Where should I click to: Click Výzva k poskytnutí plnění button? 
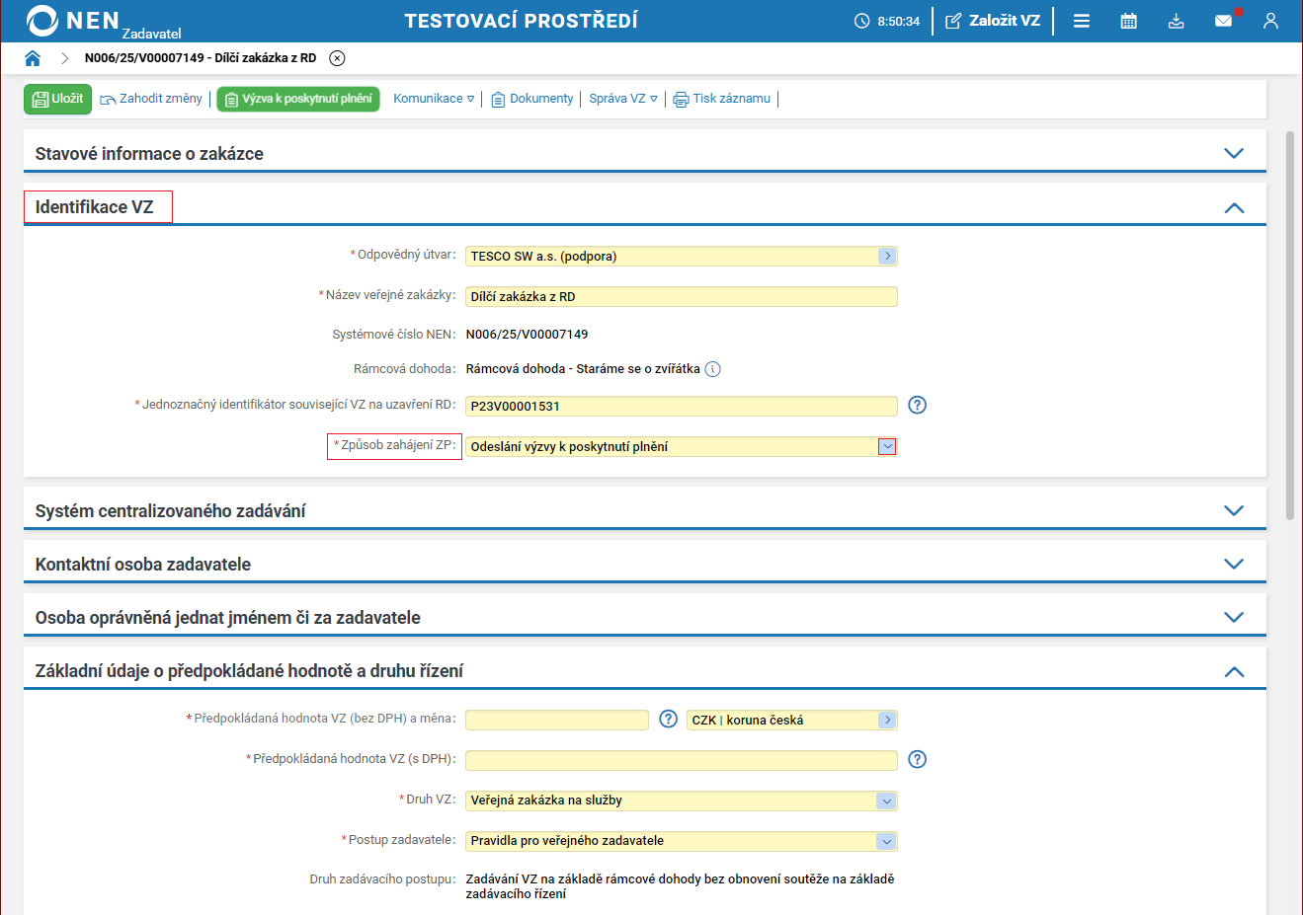coord(298,99)
